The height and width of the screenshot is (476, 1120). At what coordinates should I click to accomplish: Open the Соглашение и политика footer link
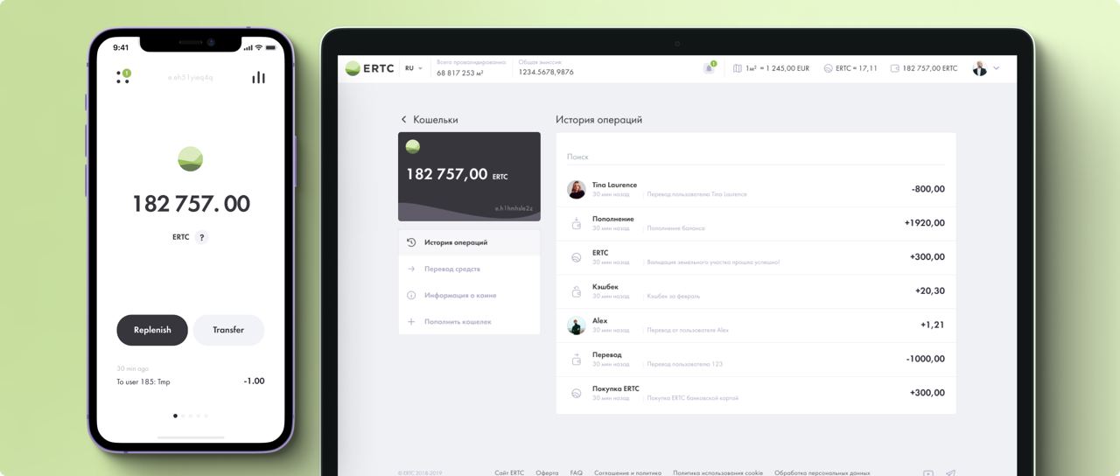click(x=627, y=472)
